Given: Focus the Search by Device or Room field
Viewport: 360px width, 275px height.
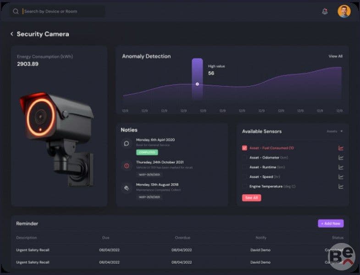Looking at the screenshot, I should 57,11.
